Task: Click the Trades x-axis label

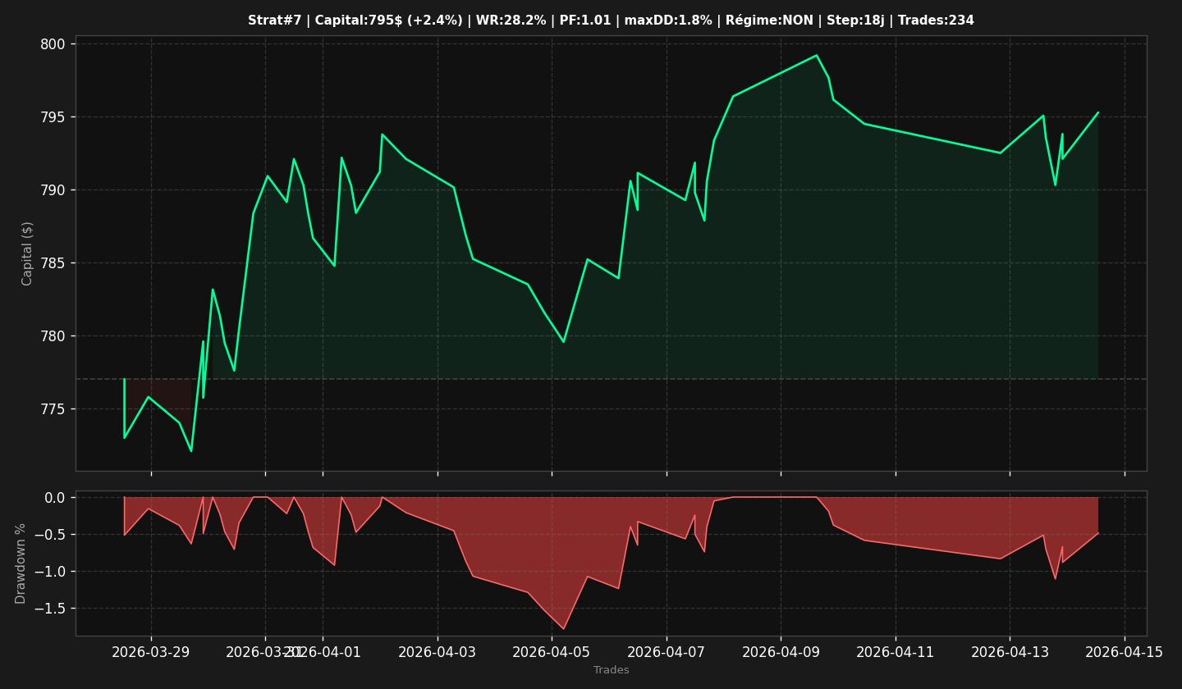Action: tap(612, 670)
